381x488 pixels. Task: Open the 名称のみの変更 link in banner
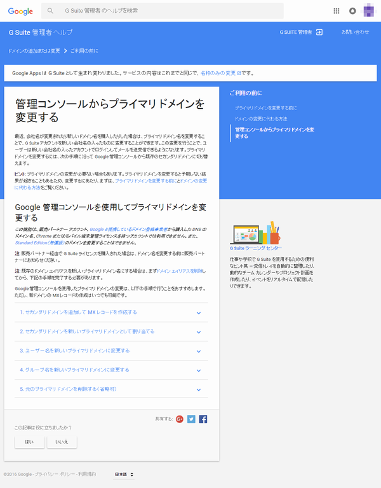pos(218,73)
